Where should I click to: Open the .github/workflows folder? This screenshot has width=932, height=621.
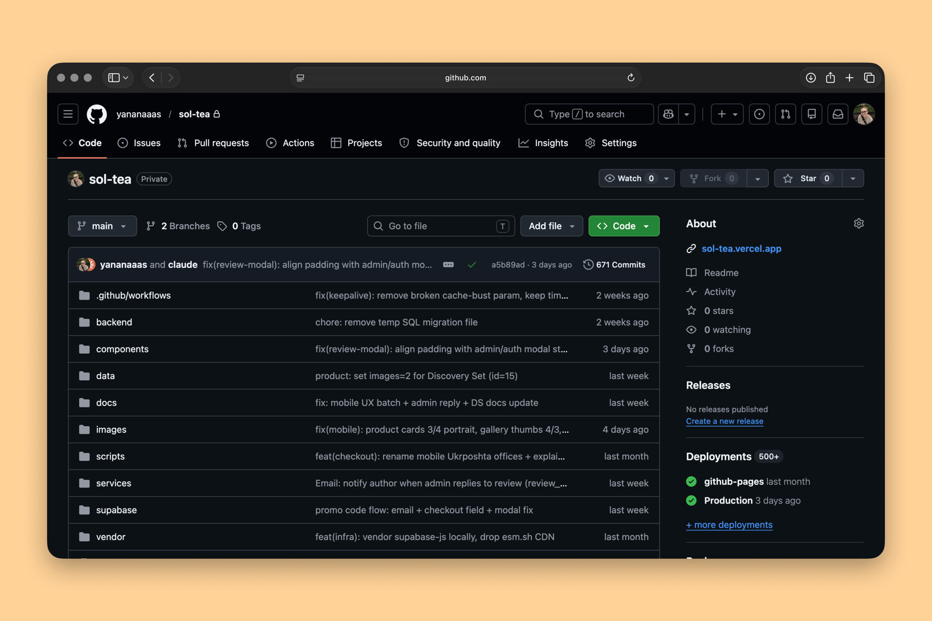[133, 295]
